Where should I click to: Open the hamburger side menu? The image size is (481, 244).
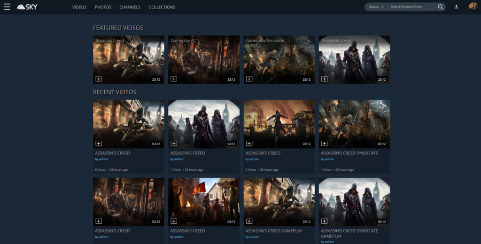click(x=7, y=7)
